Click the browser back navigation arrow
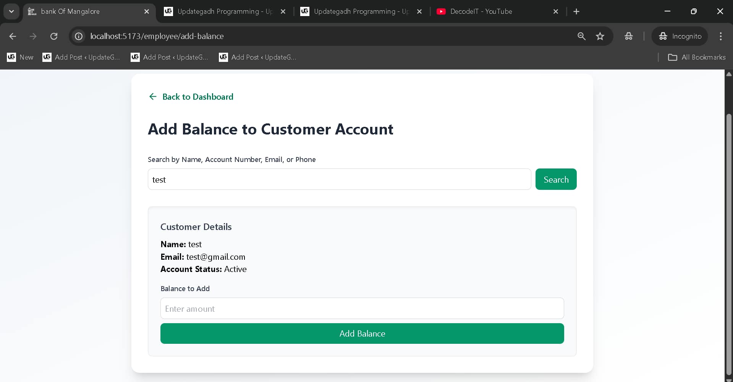 13,36
